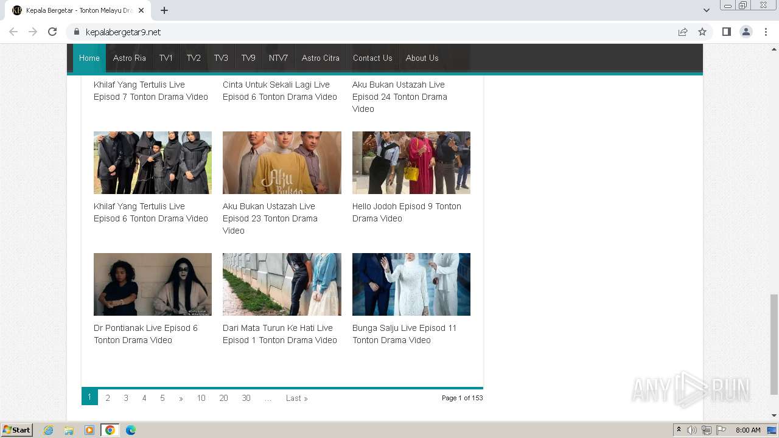This screenshot has width=779, height=438.
Task: Open the NTV7 menu item
Action: (x=278, y=58)
